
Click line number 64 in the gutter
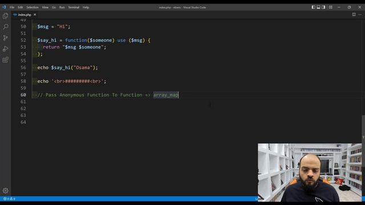point(23,122)
